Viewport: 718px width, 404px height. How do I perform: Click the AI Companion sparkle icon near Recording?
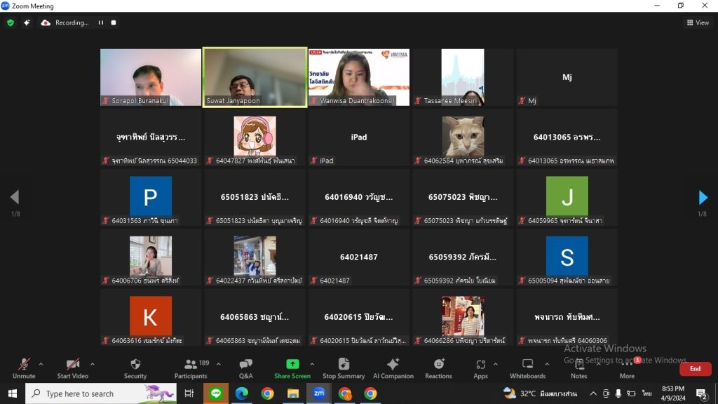click(27, 22)
